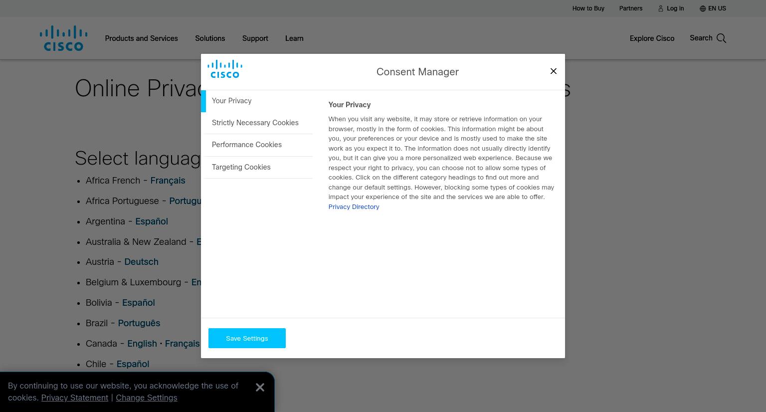Open the Support menu
Image resolution: width=766 pixels, height=412 pixels.
coord(255,38)
